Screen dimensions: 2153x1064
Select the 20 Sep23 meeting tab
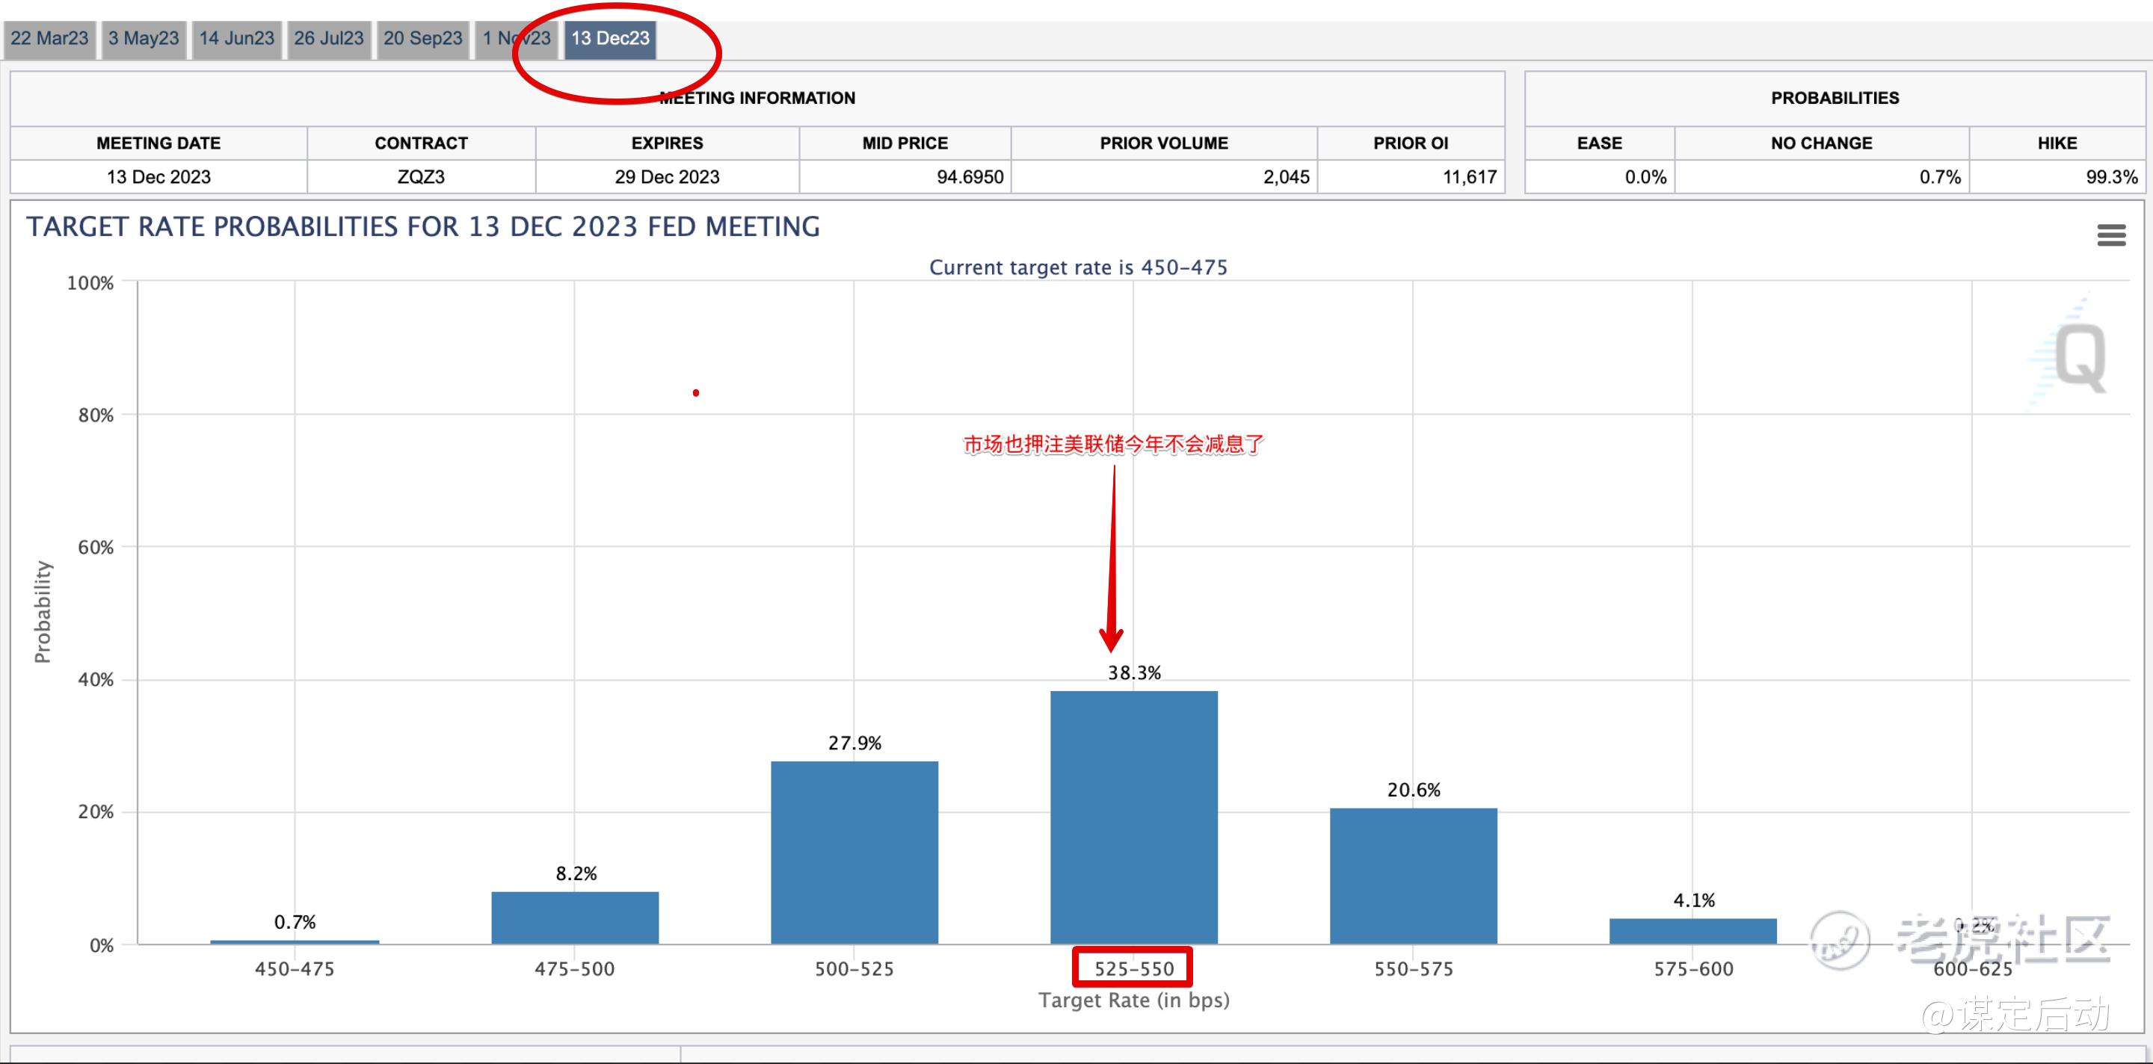coord(422,38)
